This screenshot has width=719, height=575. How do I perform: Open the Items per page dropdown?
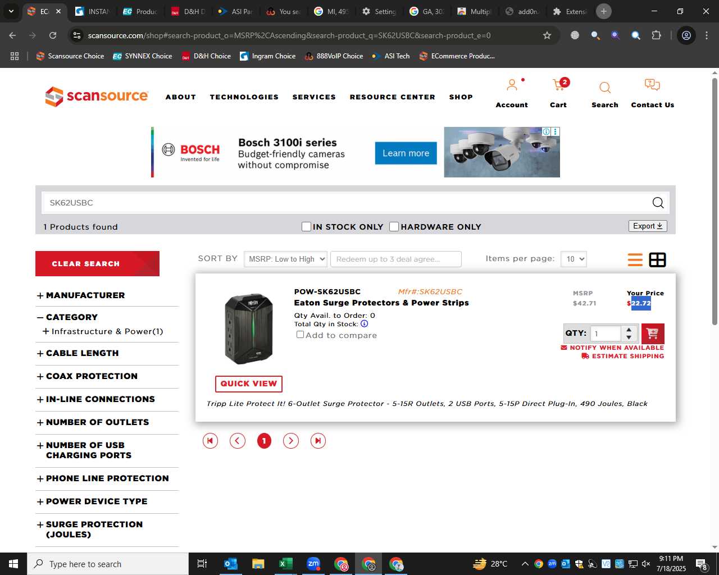point(574,259)
